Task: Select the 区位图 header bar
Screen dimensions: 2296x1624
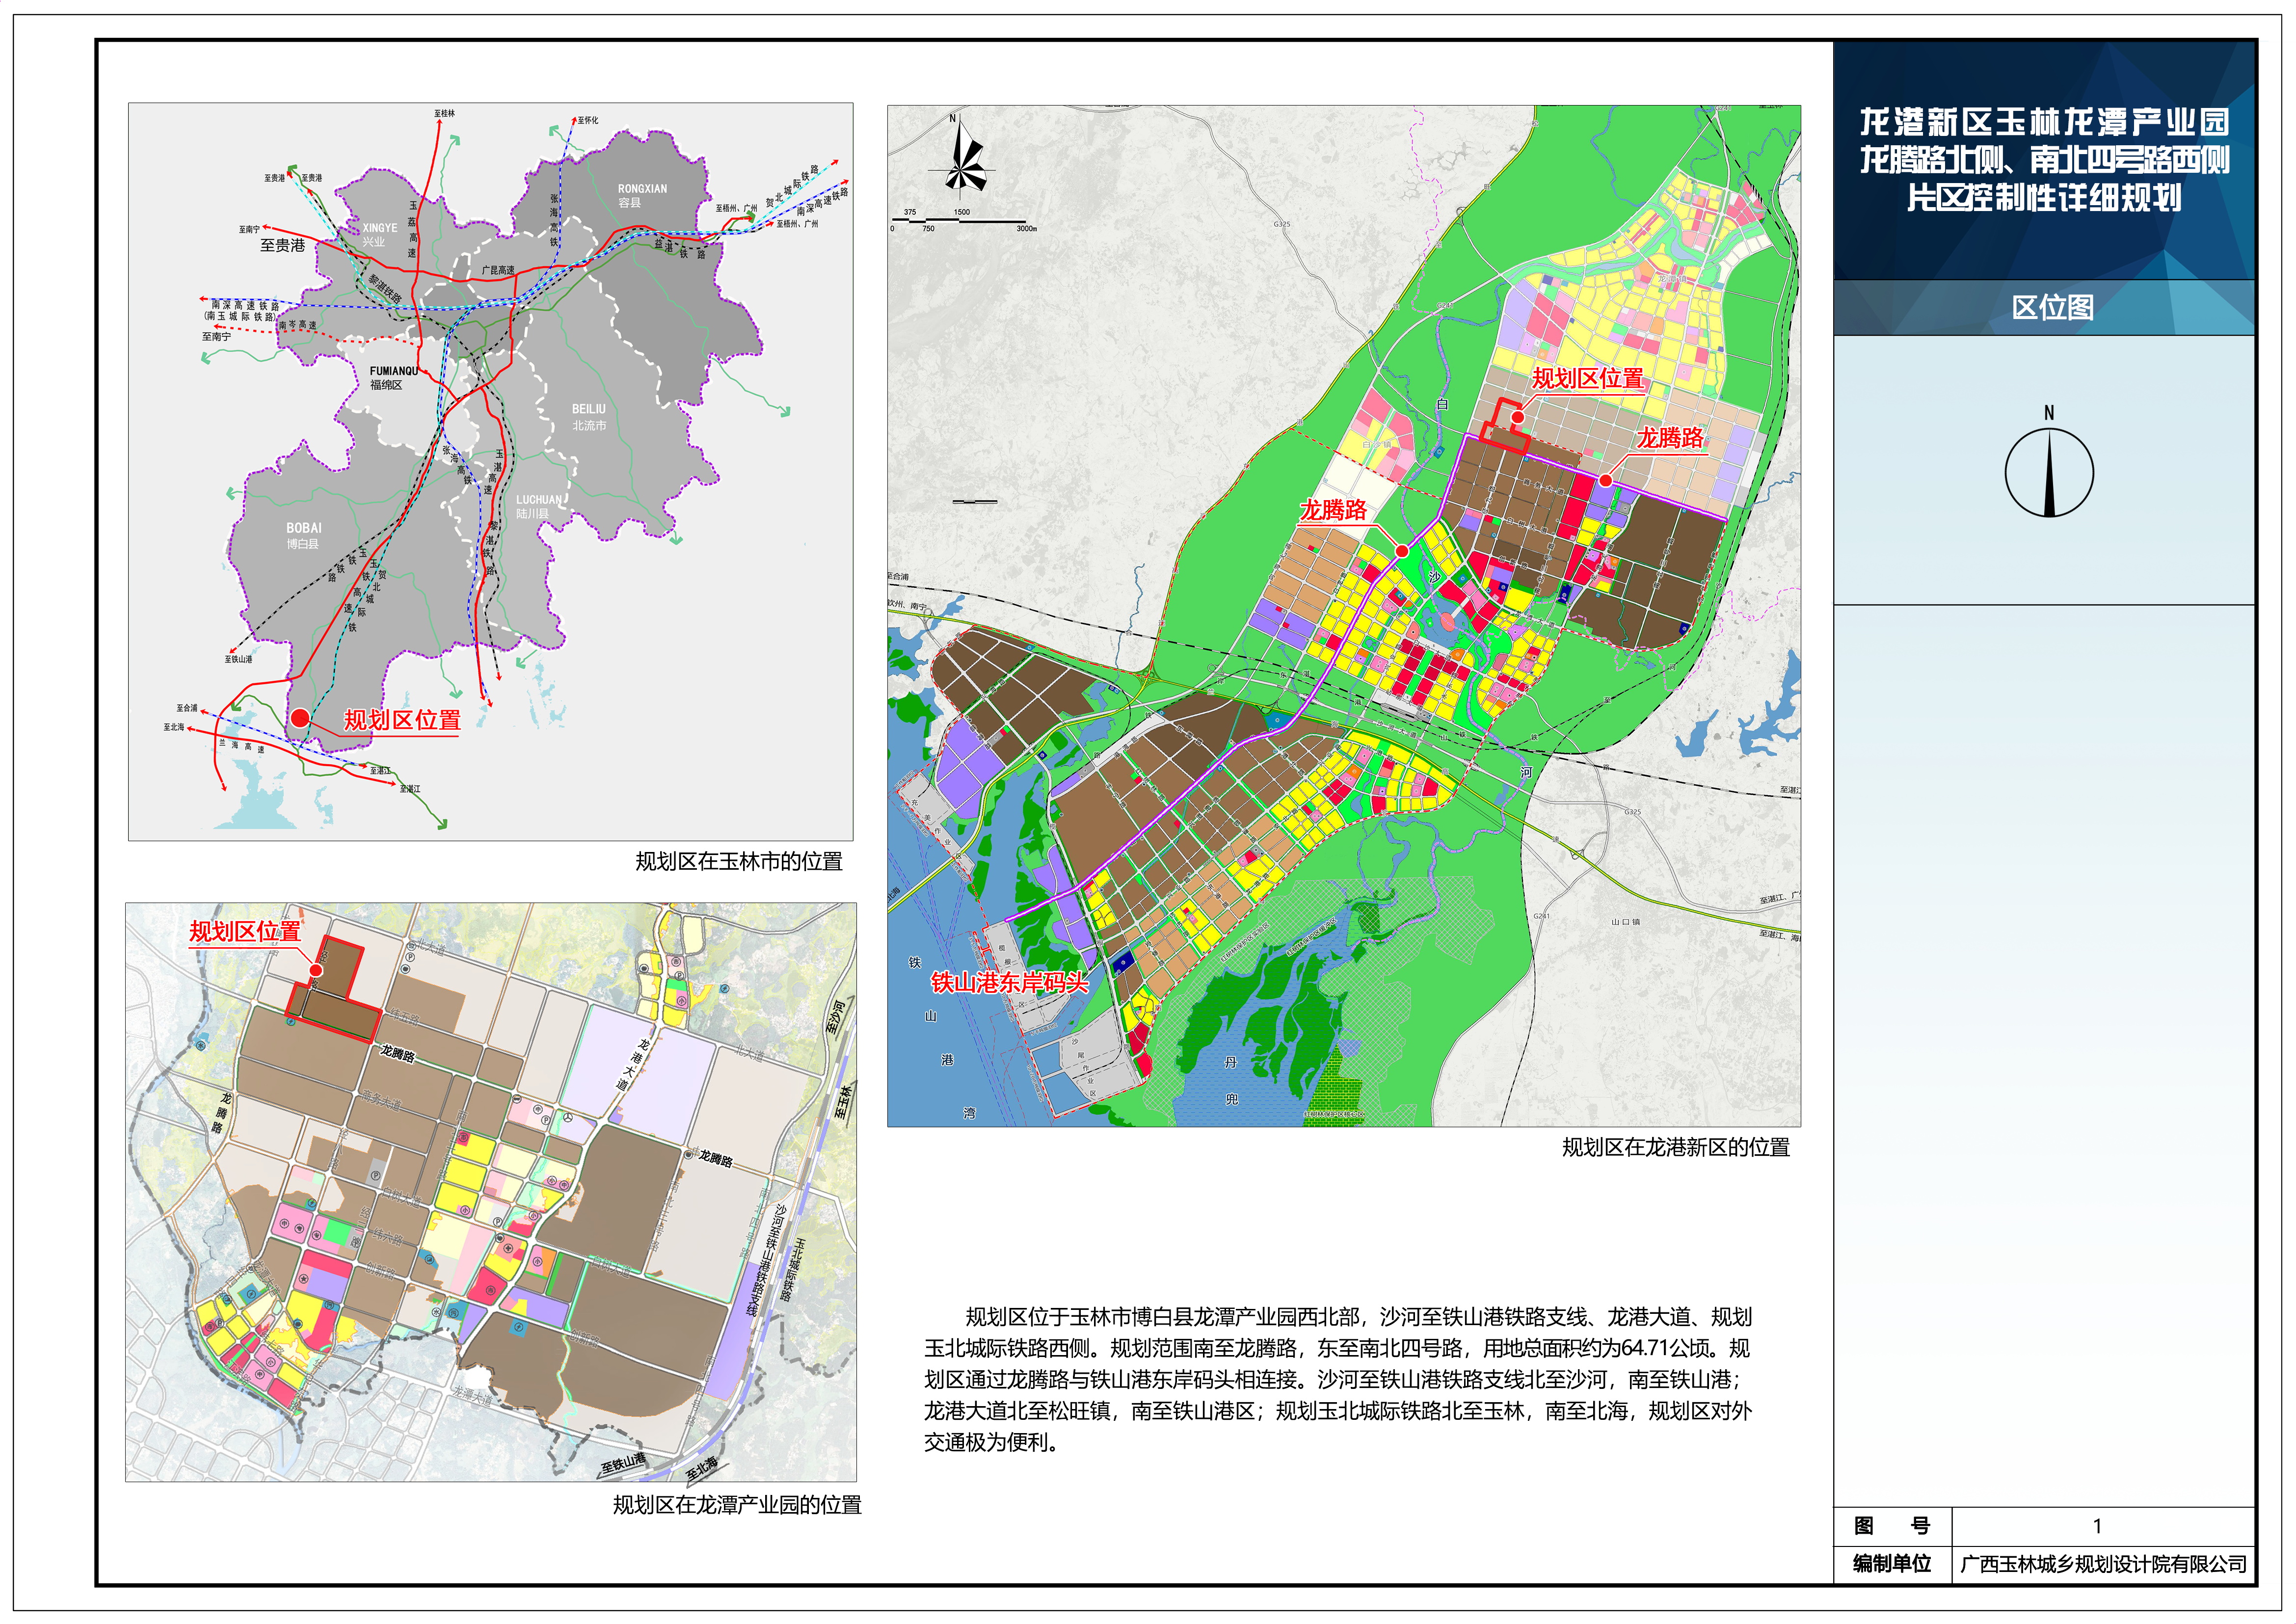Action: (x=2051, y=307)
